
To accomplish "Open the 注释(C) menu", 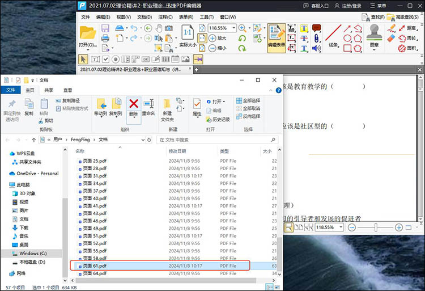I will point(165,17).
